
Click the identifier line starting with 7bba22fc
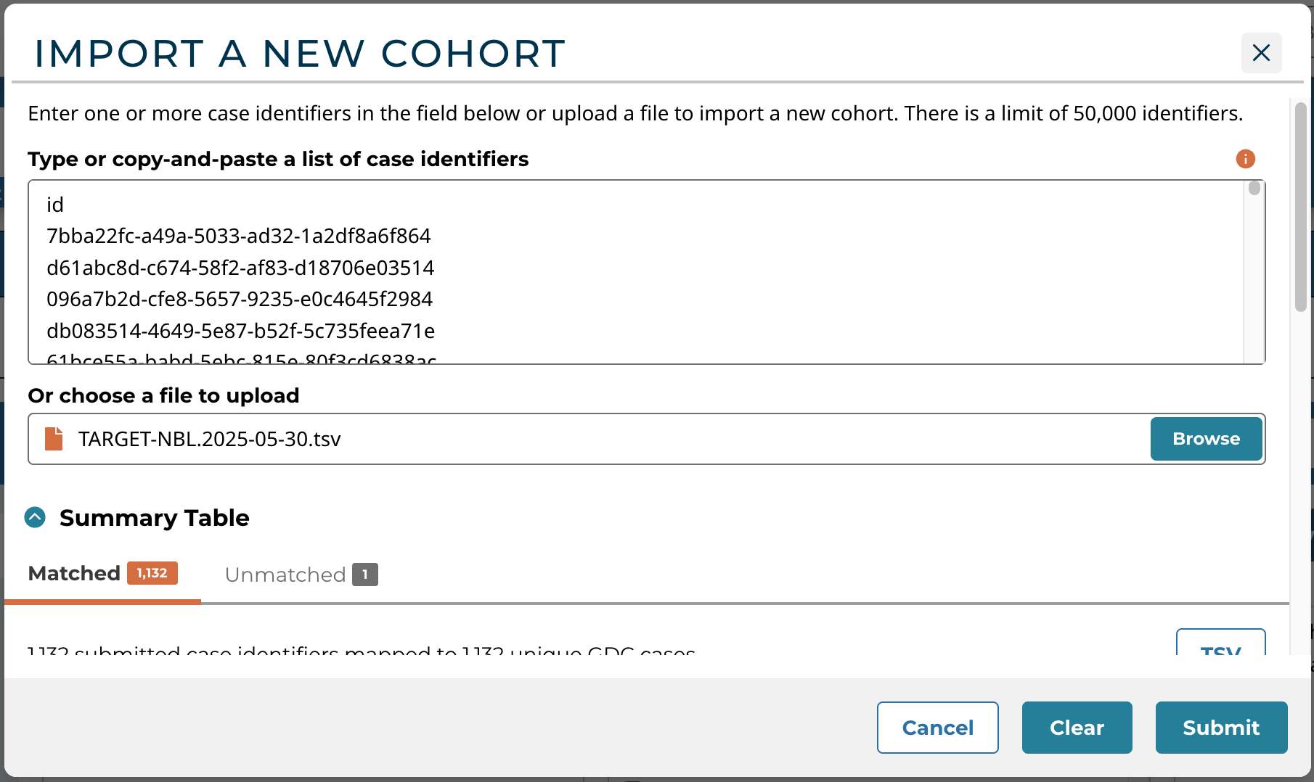tap(239, 236)
